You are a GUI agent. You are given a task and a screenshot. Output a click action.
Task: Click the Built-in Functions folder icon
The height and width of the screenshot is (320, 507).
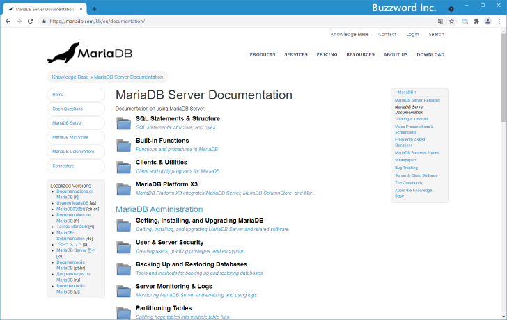(124, 145)
